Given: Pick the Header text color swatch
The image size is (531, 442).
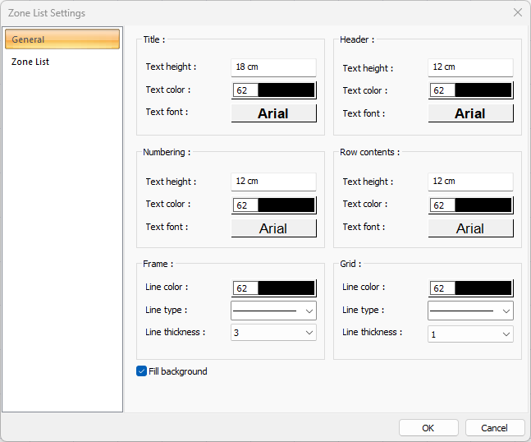Looking at the screenshot, I should click(470, 90).
